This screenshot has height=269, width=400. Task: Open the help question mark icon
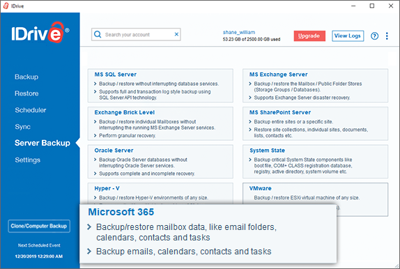(374, 36)
